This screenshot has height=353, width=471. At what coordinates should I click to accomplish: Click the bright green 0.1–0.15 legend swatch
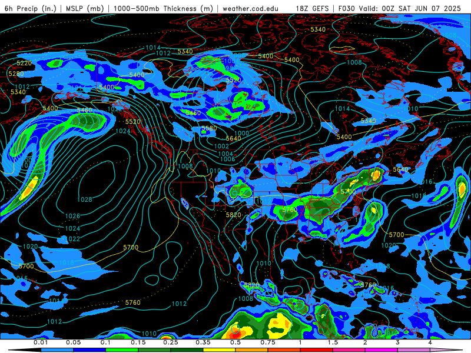(x=122, y=350)
